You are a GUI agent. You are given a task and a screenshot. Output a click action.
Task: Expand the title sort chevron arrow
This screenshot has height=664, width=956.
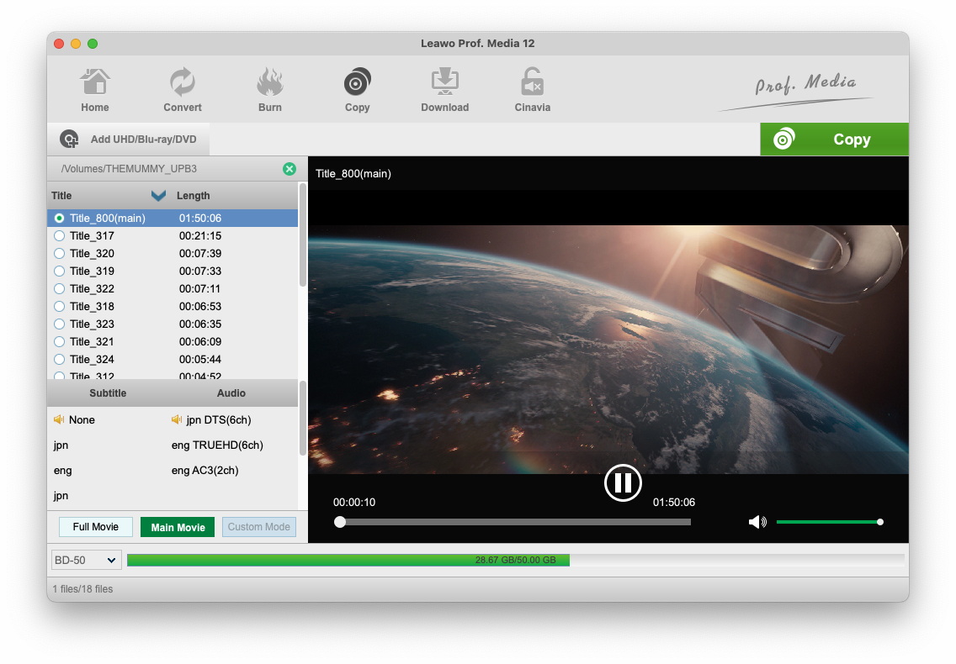tap(158, 196)
